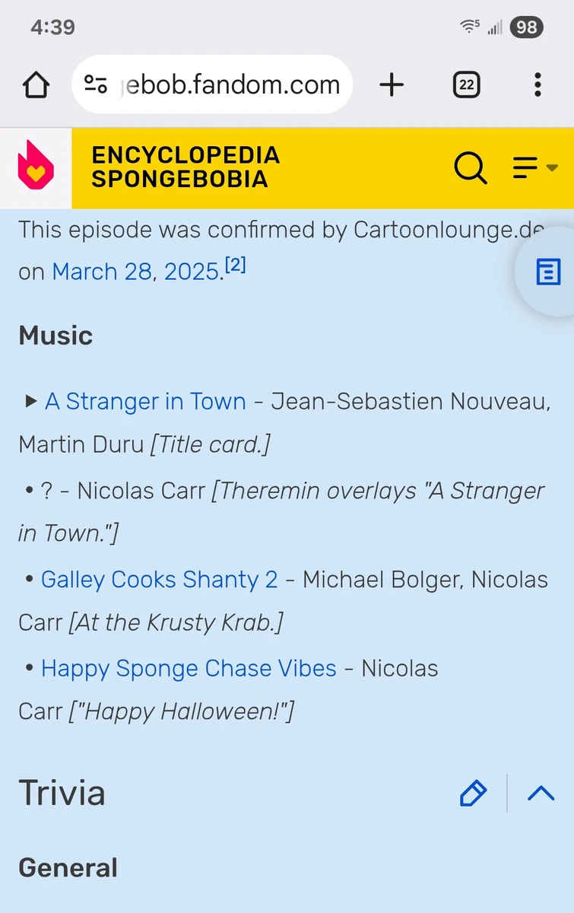
Task: Edit the Trivia section with pencil icon
Action: [x=473, y=793]
